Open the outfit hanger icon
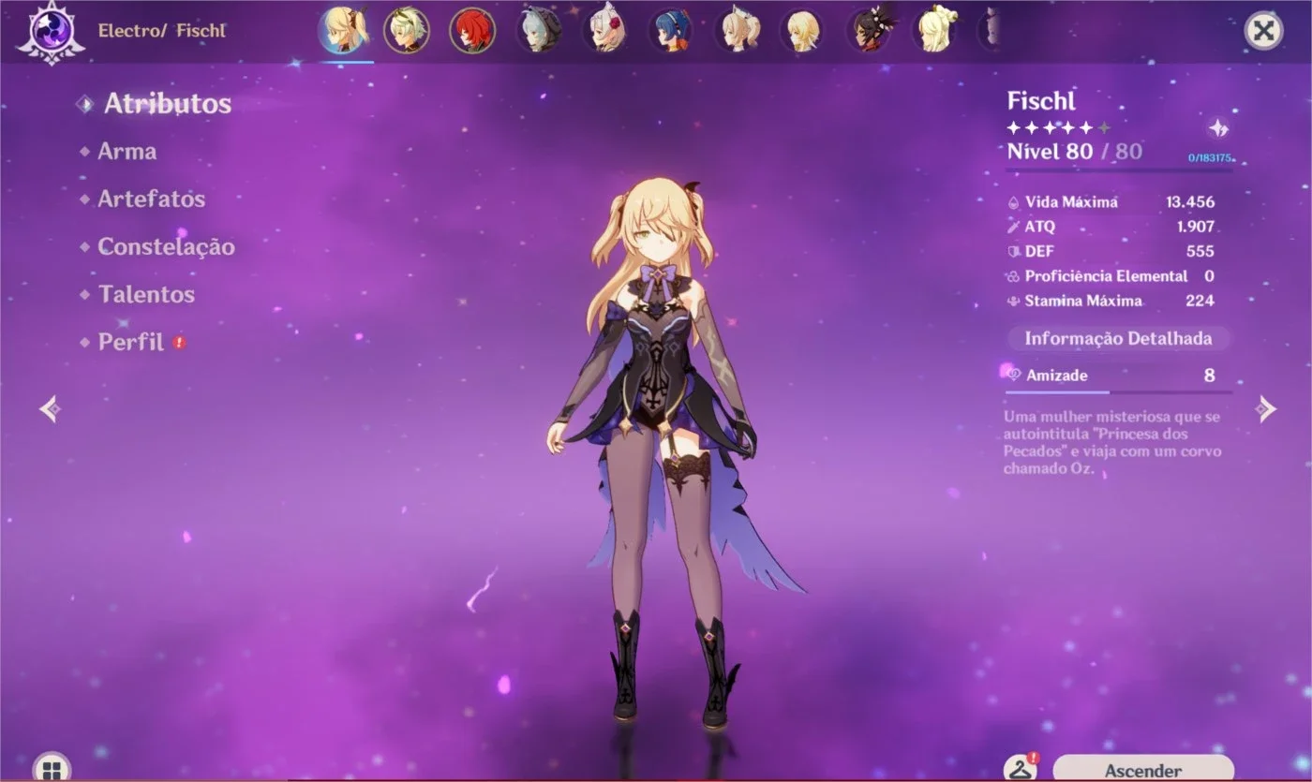 coord(1021,767)
